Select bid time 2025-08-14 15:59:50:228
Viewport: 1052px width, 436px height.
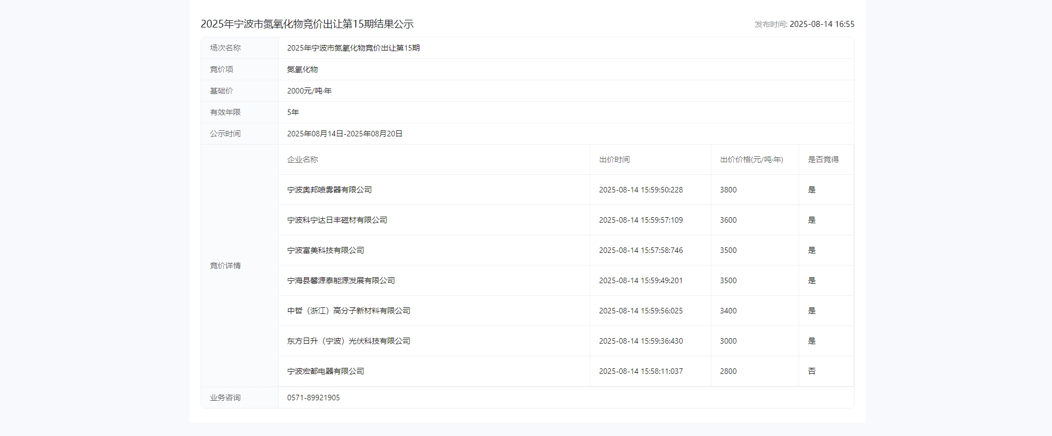pos(641,190)
